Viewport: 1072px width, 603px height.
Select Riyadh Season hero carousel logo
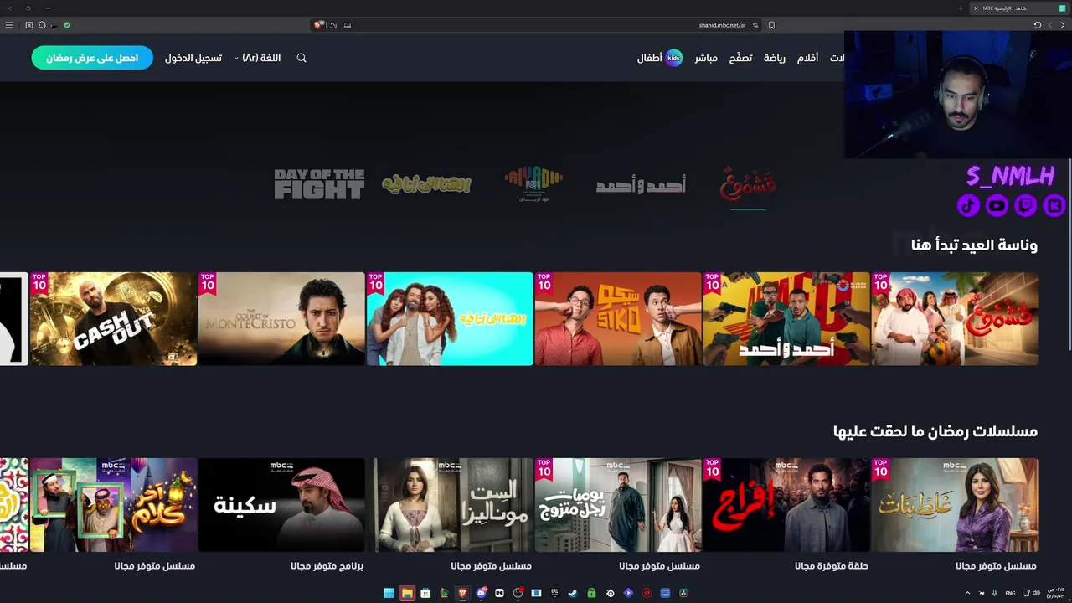point(533,184)
